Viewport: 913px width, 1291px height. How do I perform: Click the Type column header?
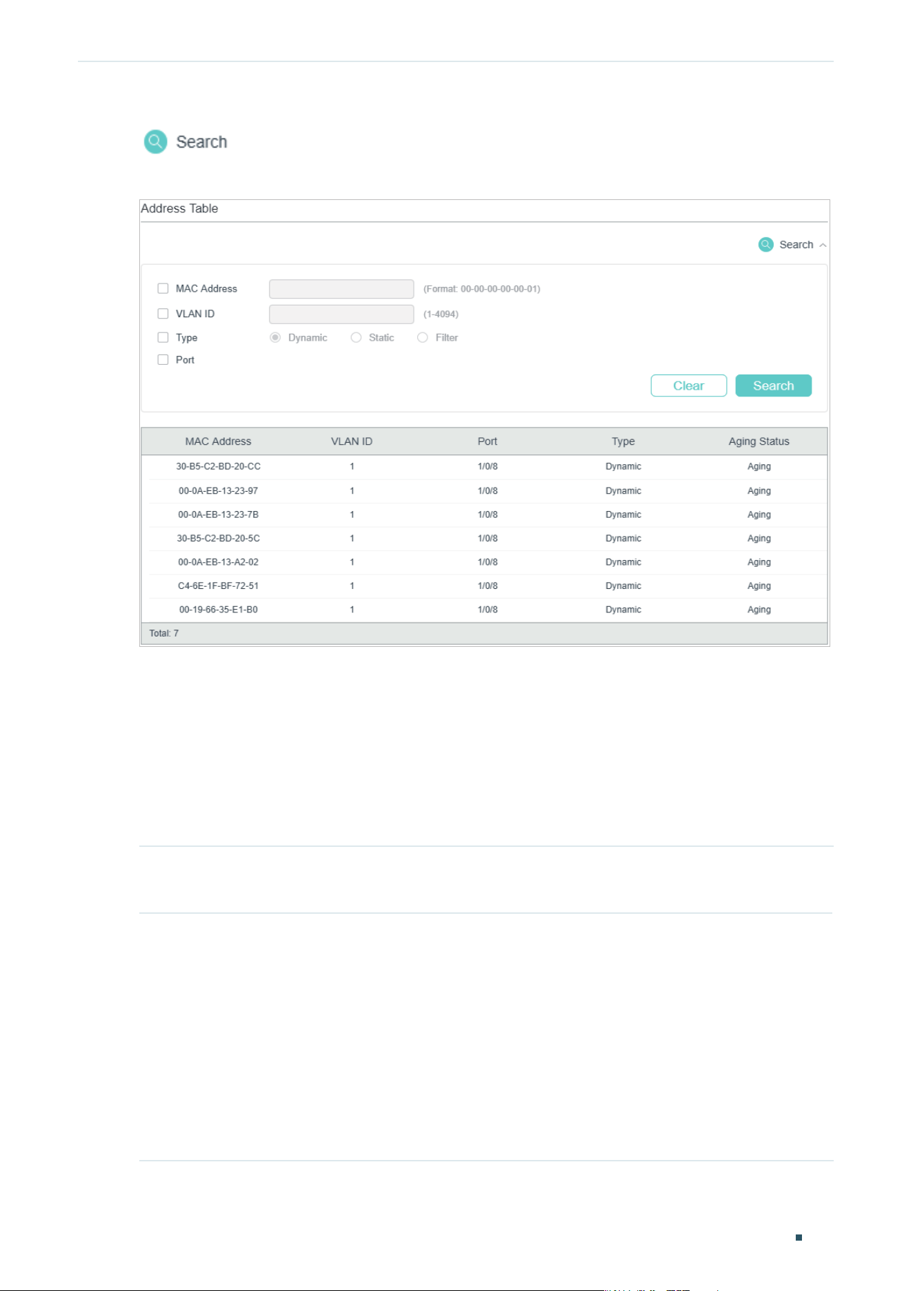(623, 441)
